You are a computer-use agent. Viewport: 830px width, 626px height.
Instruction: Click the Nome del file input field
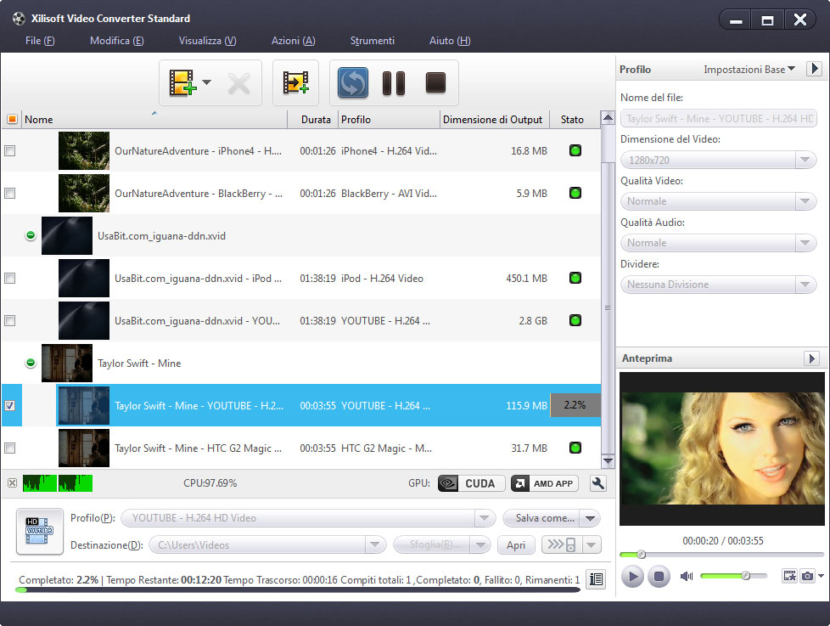[x=718, y=119]
